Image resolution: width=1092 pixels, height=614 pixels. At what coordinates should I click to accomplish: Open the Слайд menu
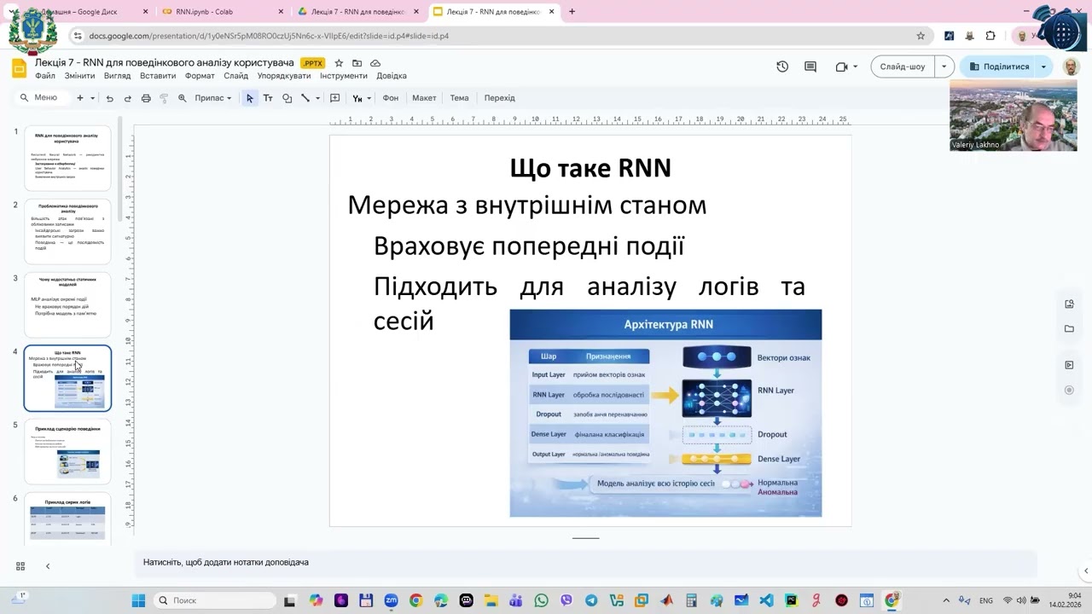[x=236, y=76]
